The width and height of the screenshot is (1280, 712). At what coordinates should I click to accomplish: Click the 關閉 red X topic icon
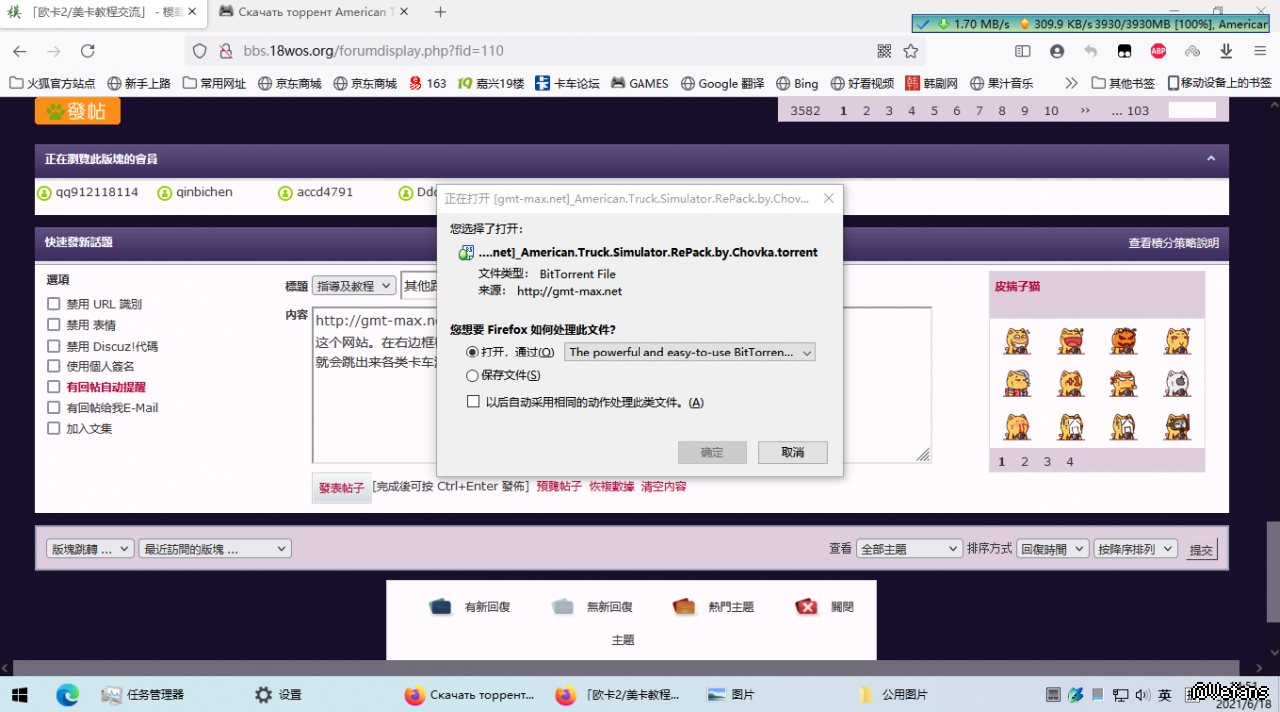coord(807,606)
